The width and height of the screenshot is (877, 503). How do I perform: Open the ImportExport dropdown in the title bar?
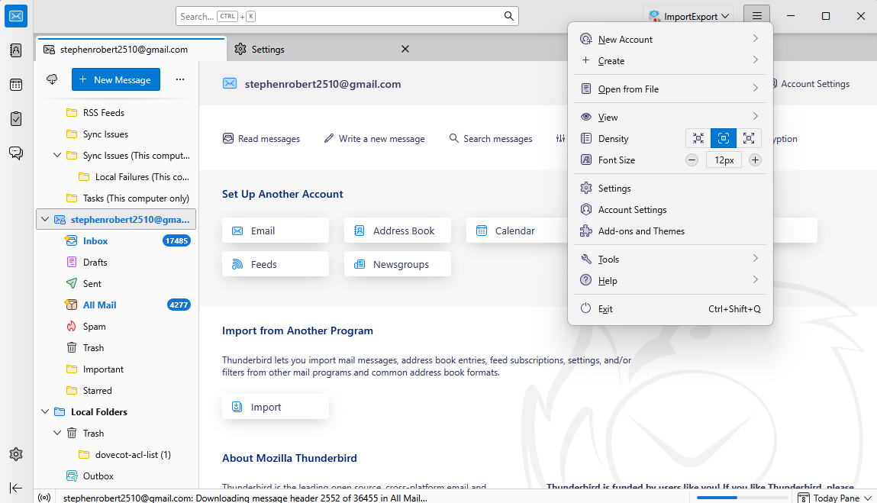[688, 15]
